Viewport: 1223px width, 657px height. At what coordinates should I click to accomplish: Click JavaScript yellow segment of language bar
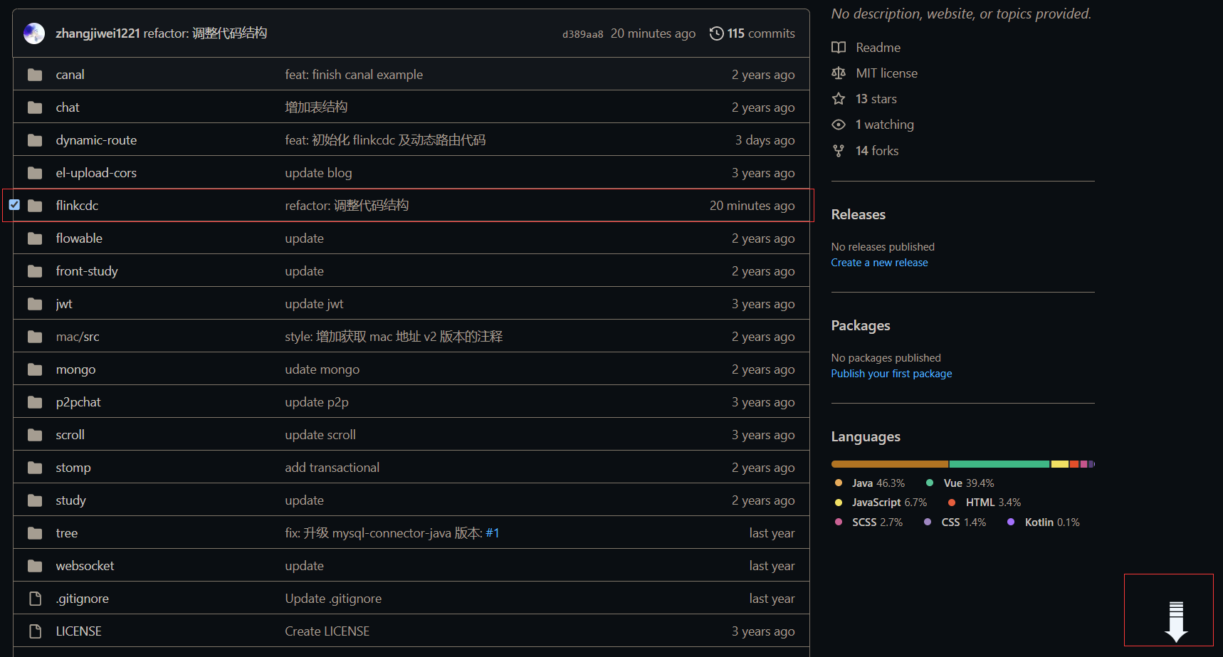(1060, 464)
